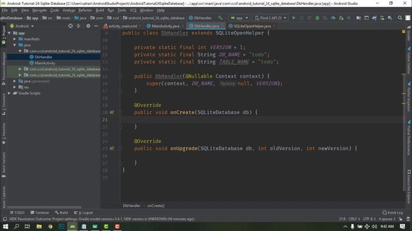Click the CRLF line separator in status bar

pyautogui.click(x=354, y=219)
